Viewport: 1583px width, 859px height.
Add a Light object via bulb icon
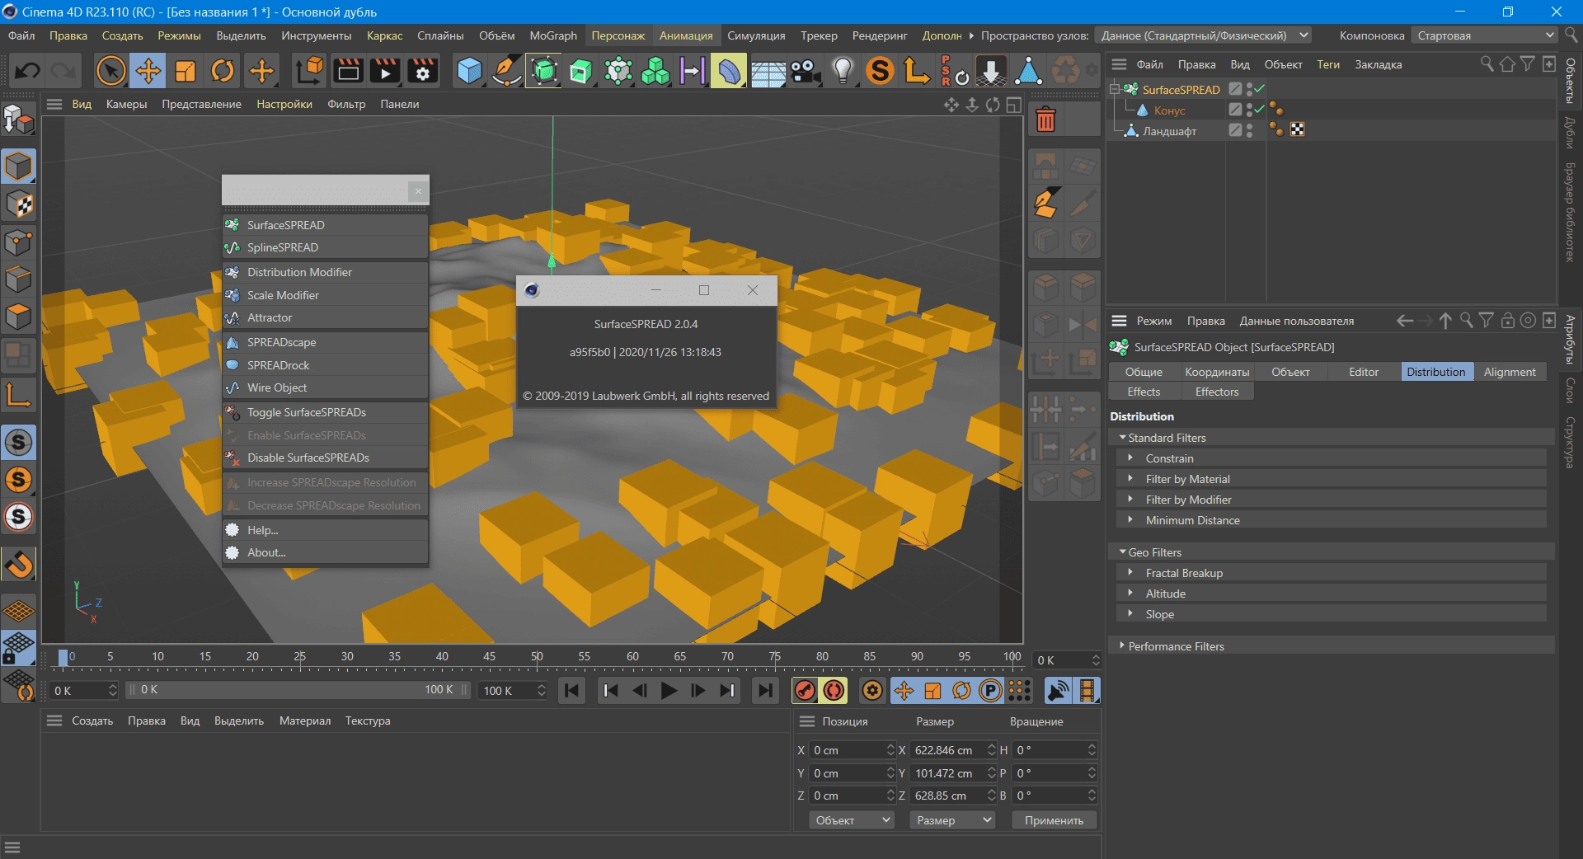[843, 71]
